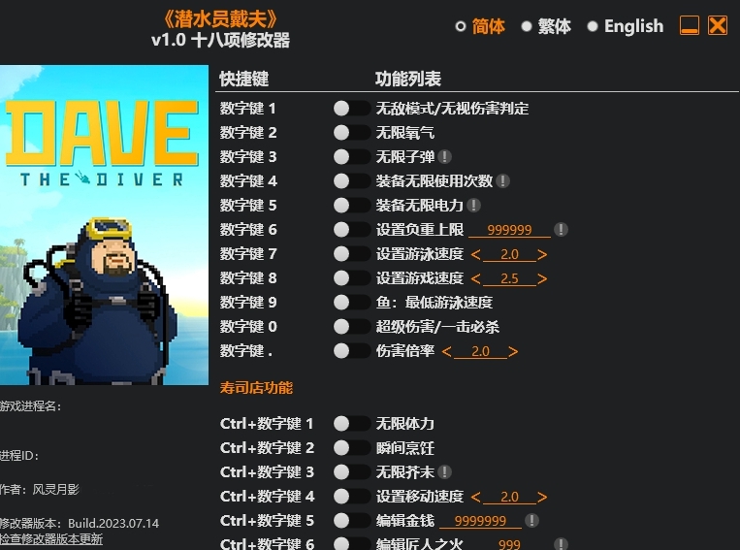This screenshot has height=550, width=740.
Task: Toggle 编辑匠人之火 switch
Action: (352, 544)
